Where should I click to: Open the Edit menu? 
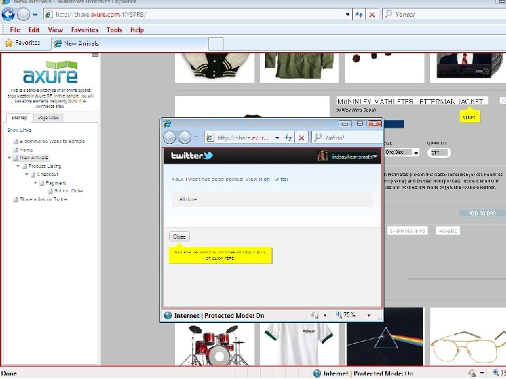pyautogui.click(x=34, y=30)
